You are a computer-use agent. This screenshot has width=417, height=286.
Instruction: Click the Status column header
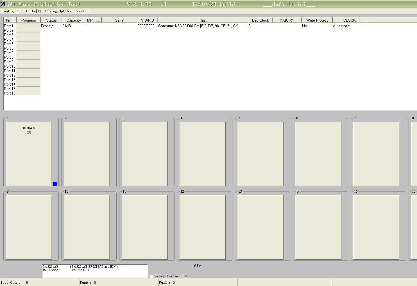pos(51,20)
